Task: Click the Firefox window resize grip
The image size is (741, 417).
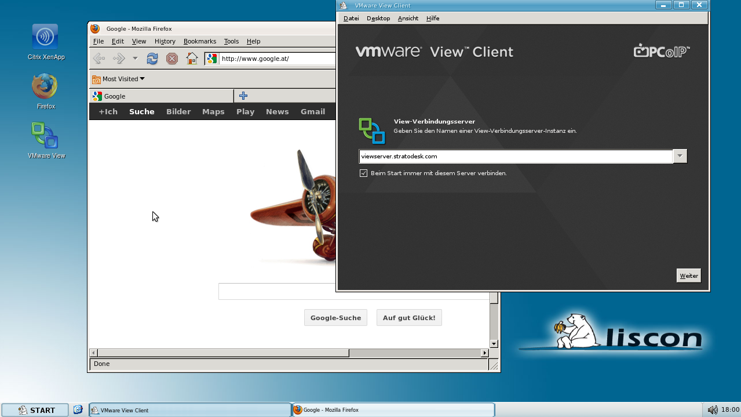Action: pyautogui.click(x=494, y=365)
